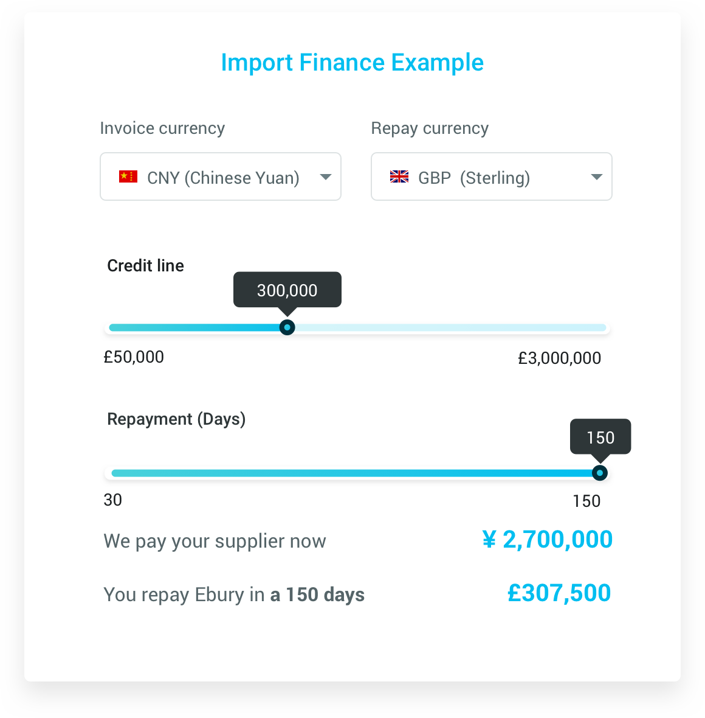Click the Invoice currency label

tap(162, 128)
